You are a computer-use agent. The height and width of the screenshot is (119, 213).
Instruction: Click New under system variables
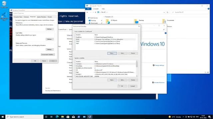112,80
